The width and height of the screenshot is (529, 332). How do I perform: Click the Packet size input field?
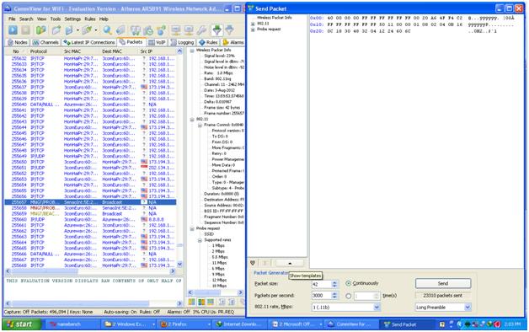tap(322, 284)
